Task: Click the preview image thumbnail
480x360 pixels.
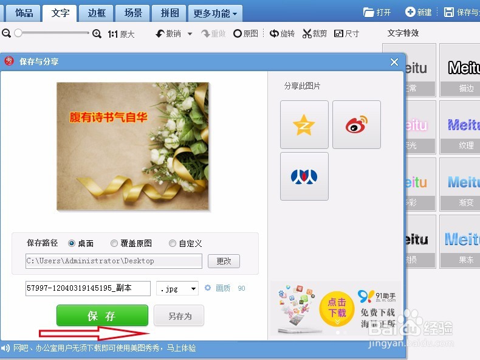Action: [132, 146]
